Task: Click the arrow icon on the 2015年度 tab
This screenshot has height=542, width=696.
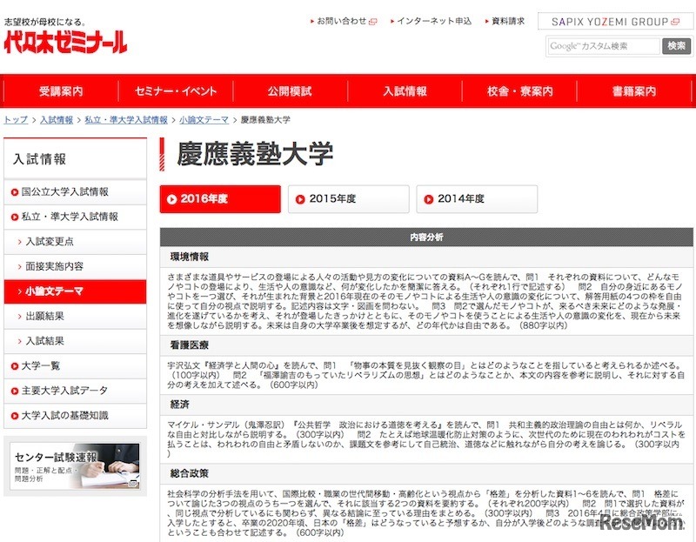Action: coord(300,199)
